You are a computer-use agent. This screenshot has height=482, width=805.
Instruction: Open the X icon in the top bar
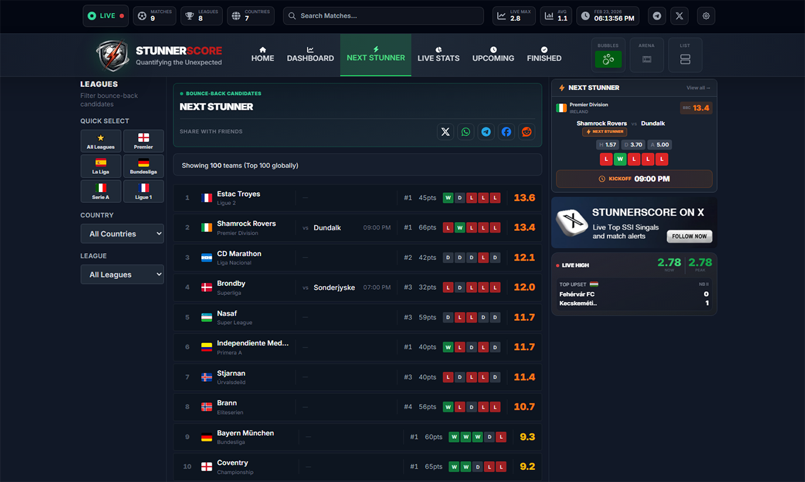(x=679, y=16)
